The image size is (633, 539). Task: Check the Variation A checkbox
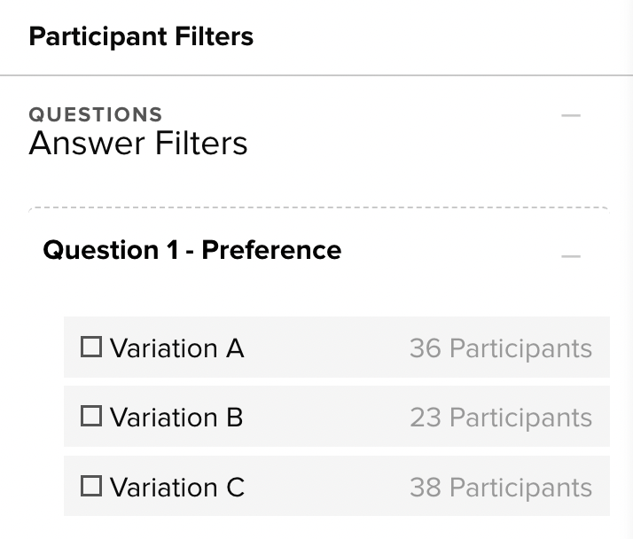pos(91,347)
